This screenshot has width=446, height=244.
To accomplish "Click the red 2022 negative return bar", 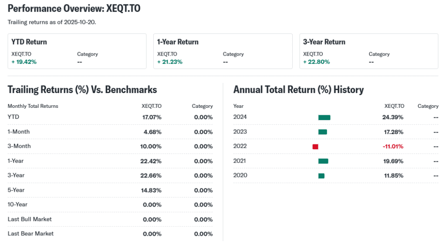I will [x=315, y=147].
